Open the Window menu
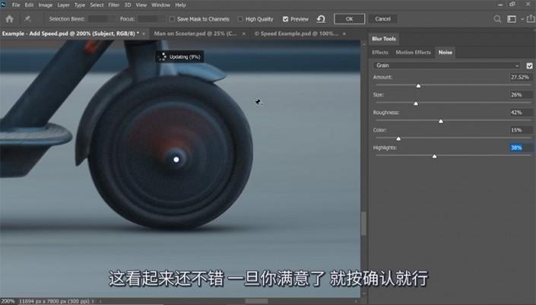This screenshot has width=536, height=305. [160, 5]
